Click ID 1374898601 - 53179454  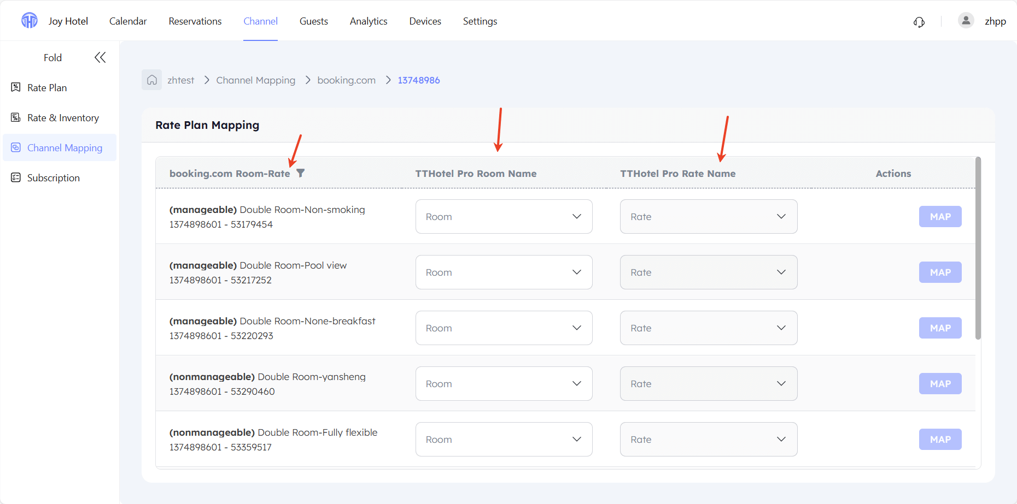[221, 224]
